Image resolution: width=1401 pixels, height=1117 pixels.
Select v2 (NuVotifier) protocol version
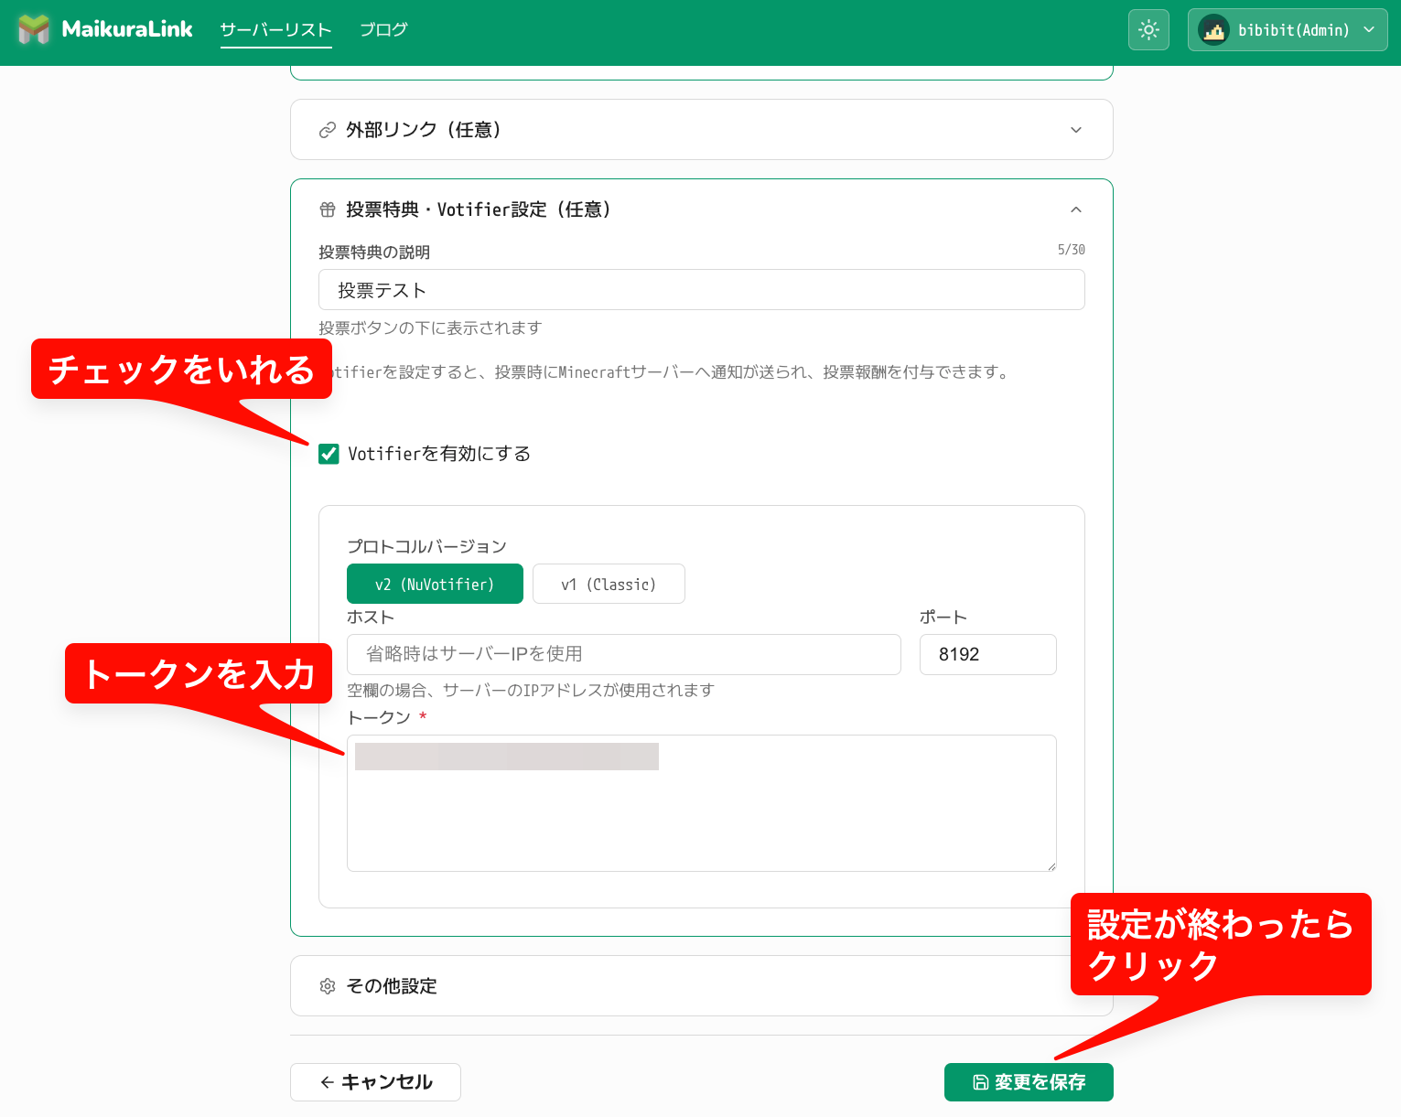435,584
